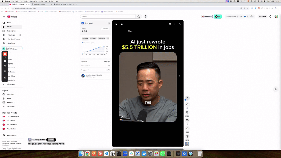Stop the screen recording
This screenshot has height=158, width=281.
[5, 54]
